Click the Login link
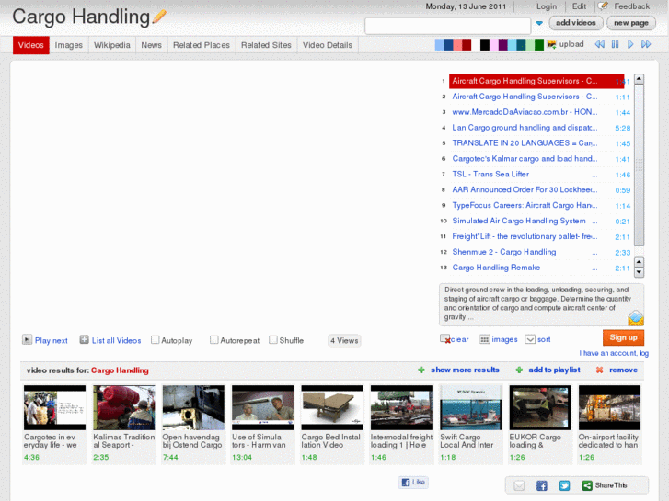Screen dimensions: 669x501 tap(547, 6)
